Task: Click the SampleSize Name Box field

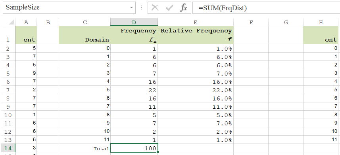Action: (69, 8)
